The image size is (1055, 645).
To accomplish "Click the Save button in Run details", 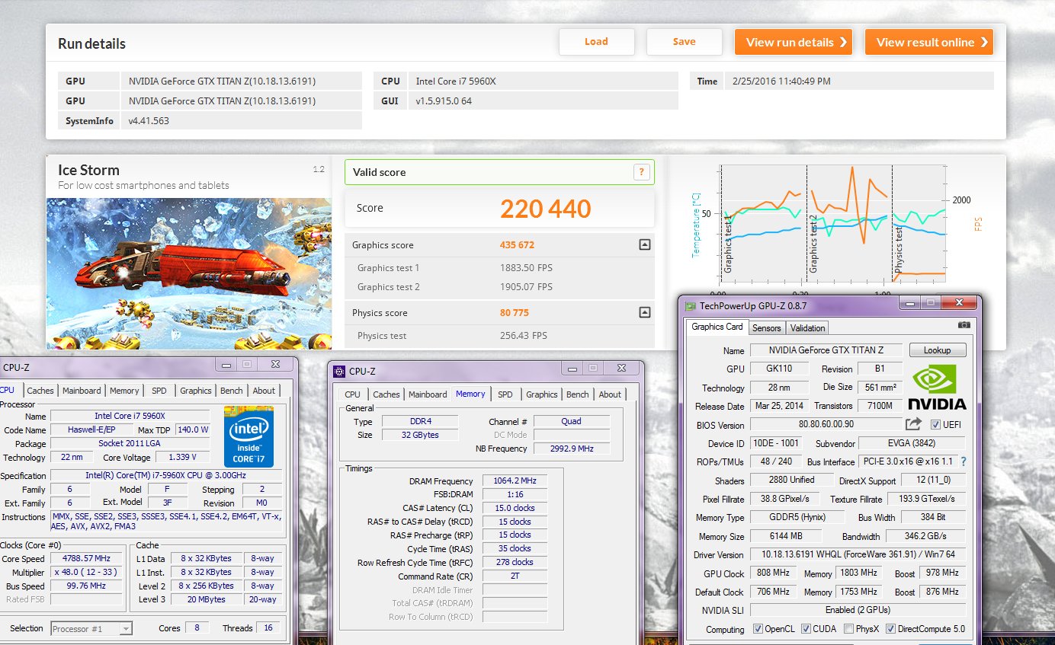I will pos(684,42).
